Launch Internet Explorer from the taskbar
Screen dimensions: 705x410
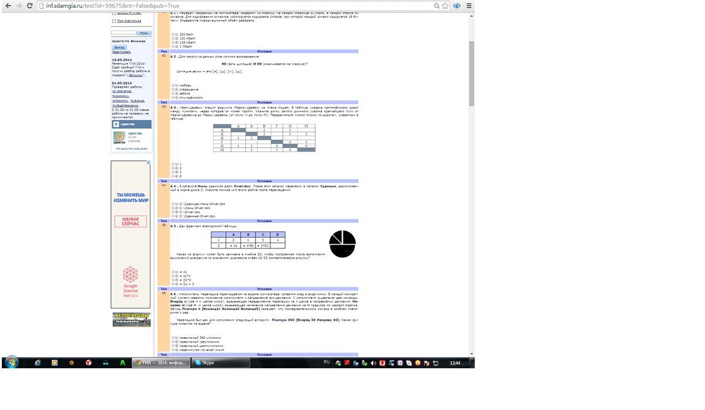coord(38,363)
